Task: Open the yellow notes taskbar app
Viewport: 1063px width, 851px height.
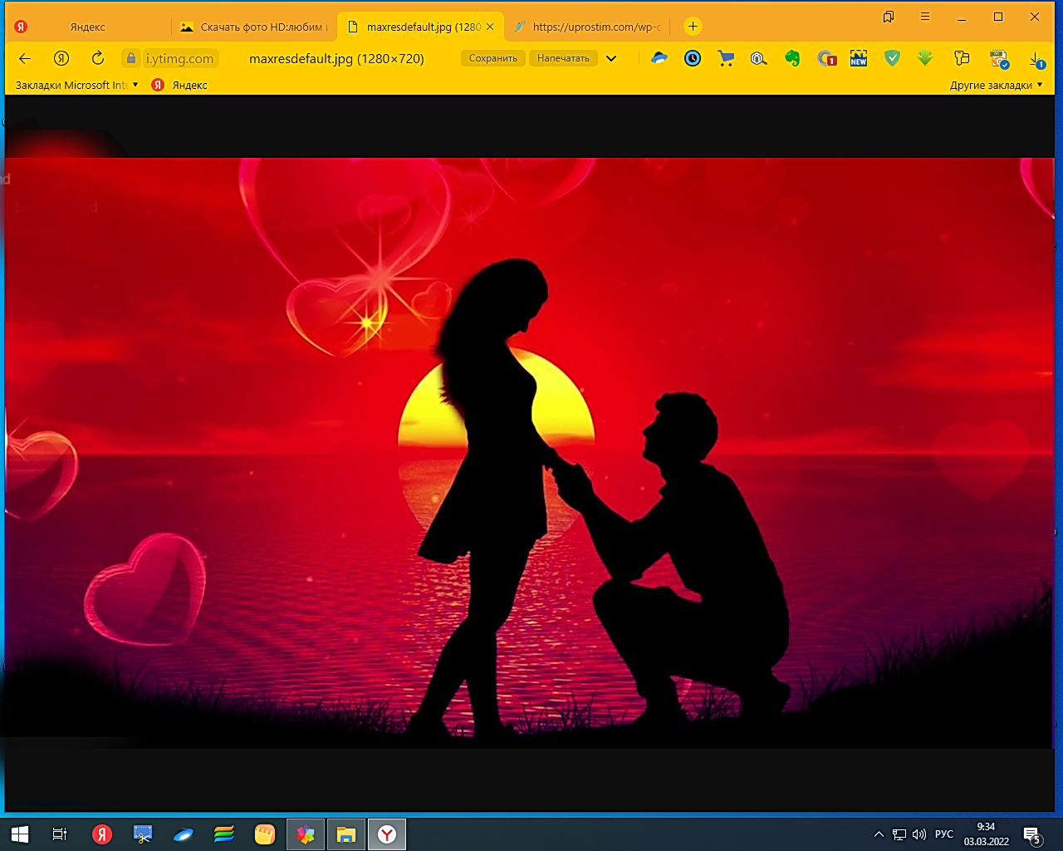Action: [x=265, y=834]
